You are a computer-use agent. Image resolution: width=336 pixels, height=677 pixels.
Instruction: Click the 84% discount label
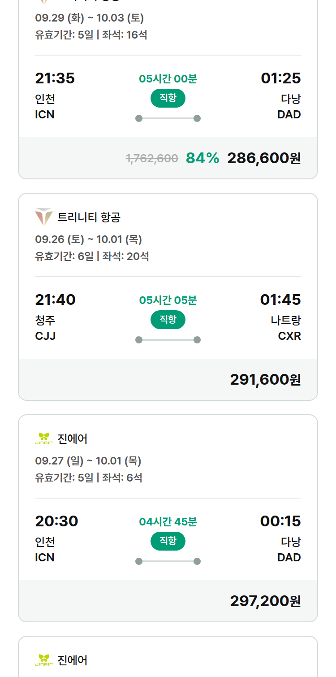point(202,158)
